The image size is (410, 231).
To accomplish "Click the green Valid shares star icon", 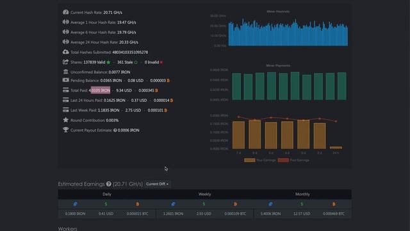I will tap(108, 62).
